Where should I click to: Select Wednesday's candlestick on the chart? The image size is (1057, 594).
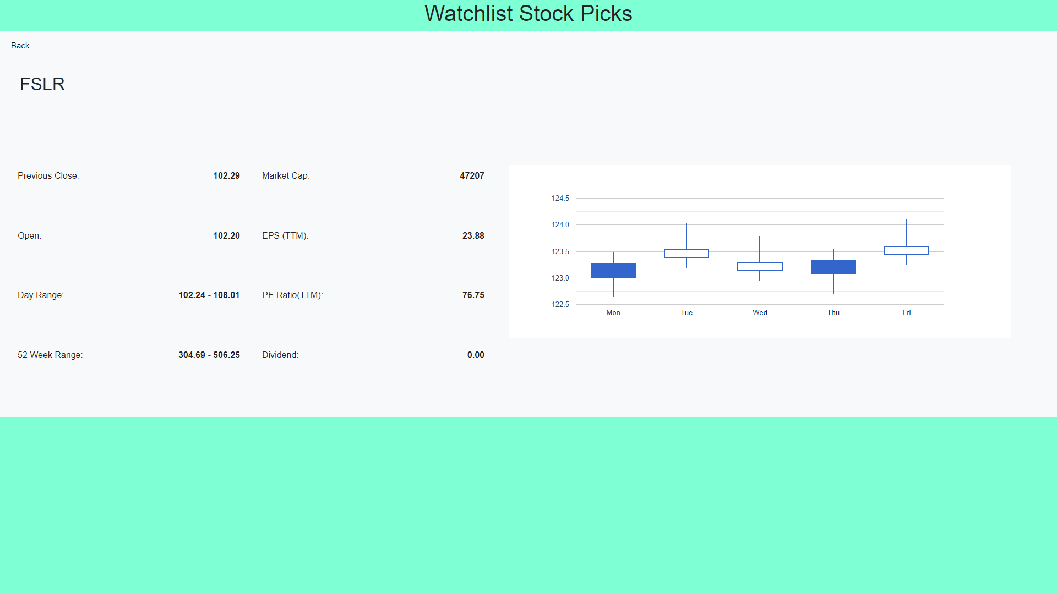point(760,266)
